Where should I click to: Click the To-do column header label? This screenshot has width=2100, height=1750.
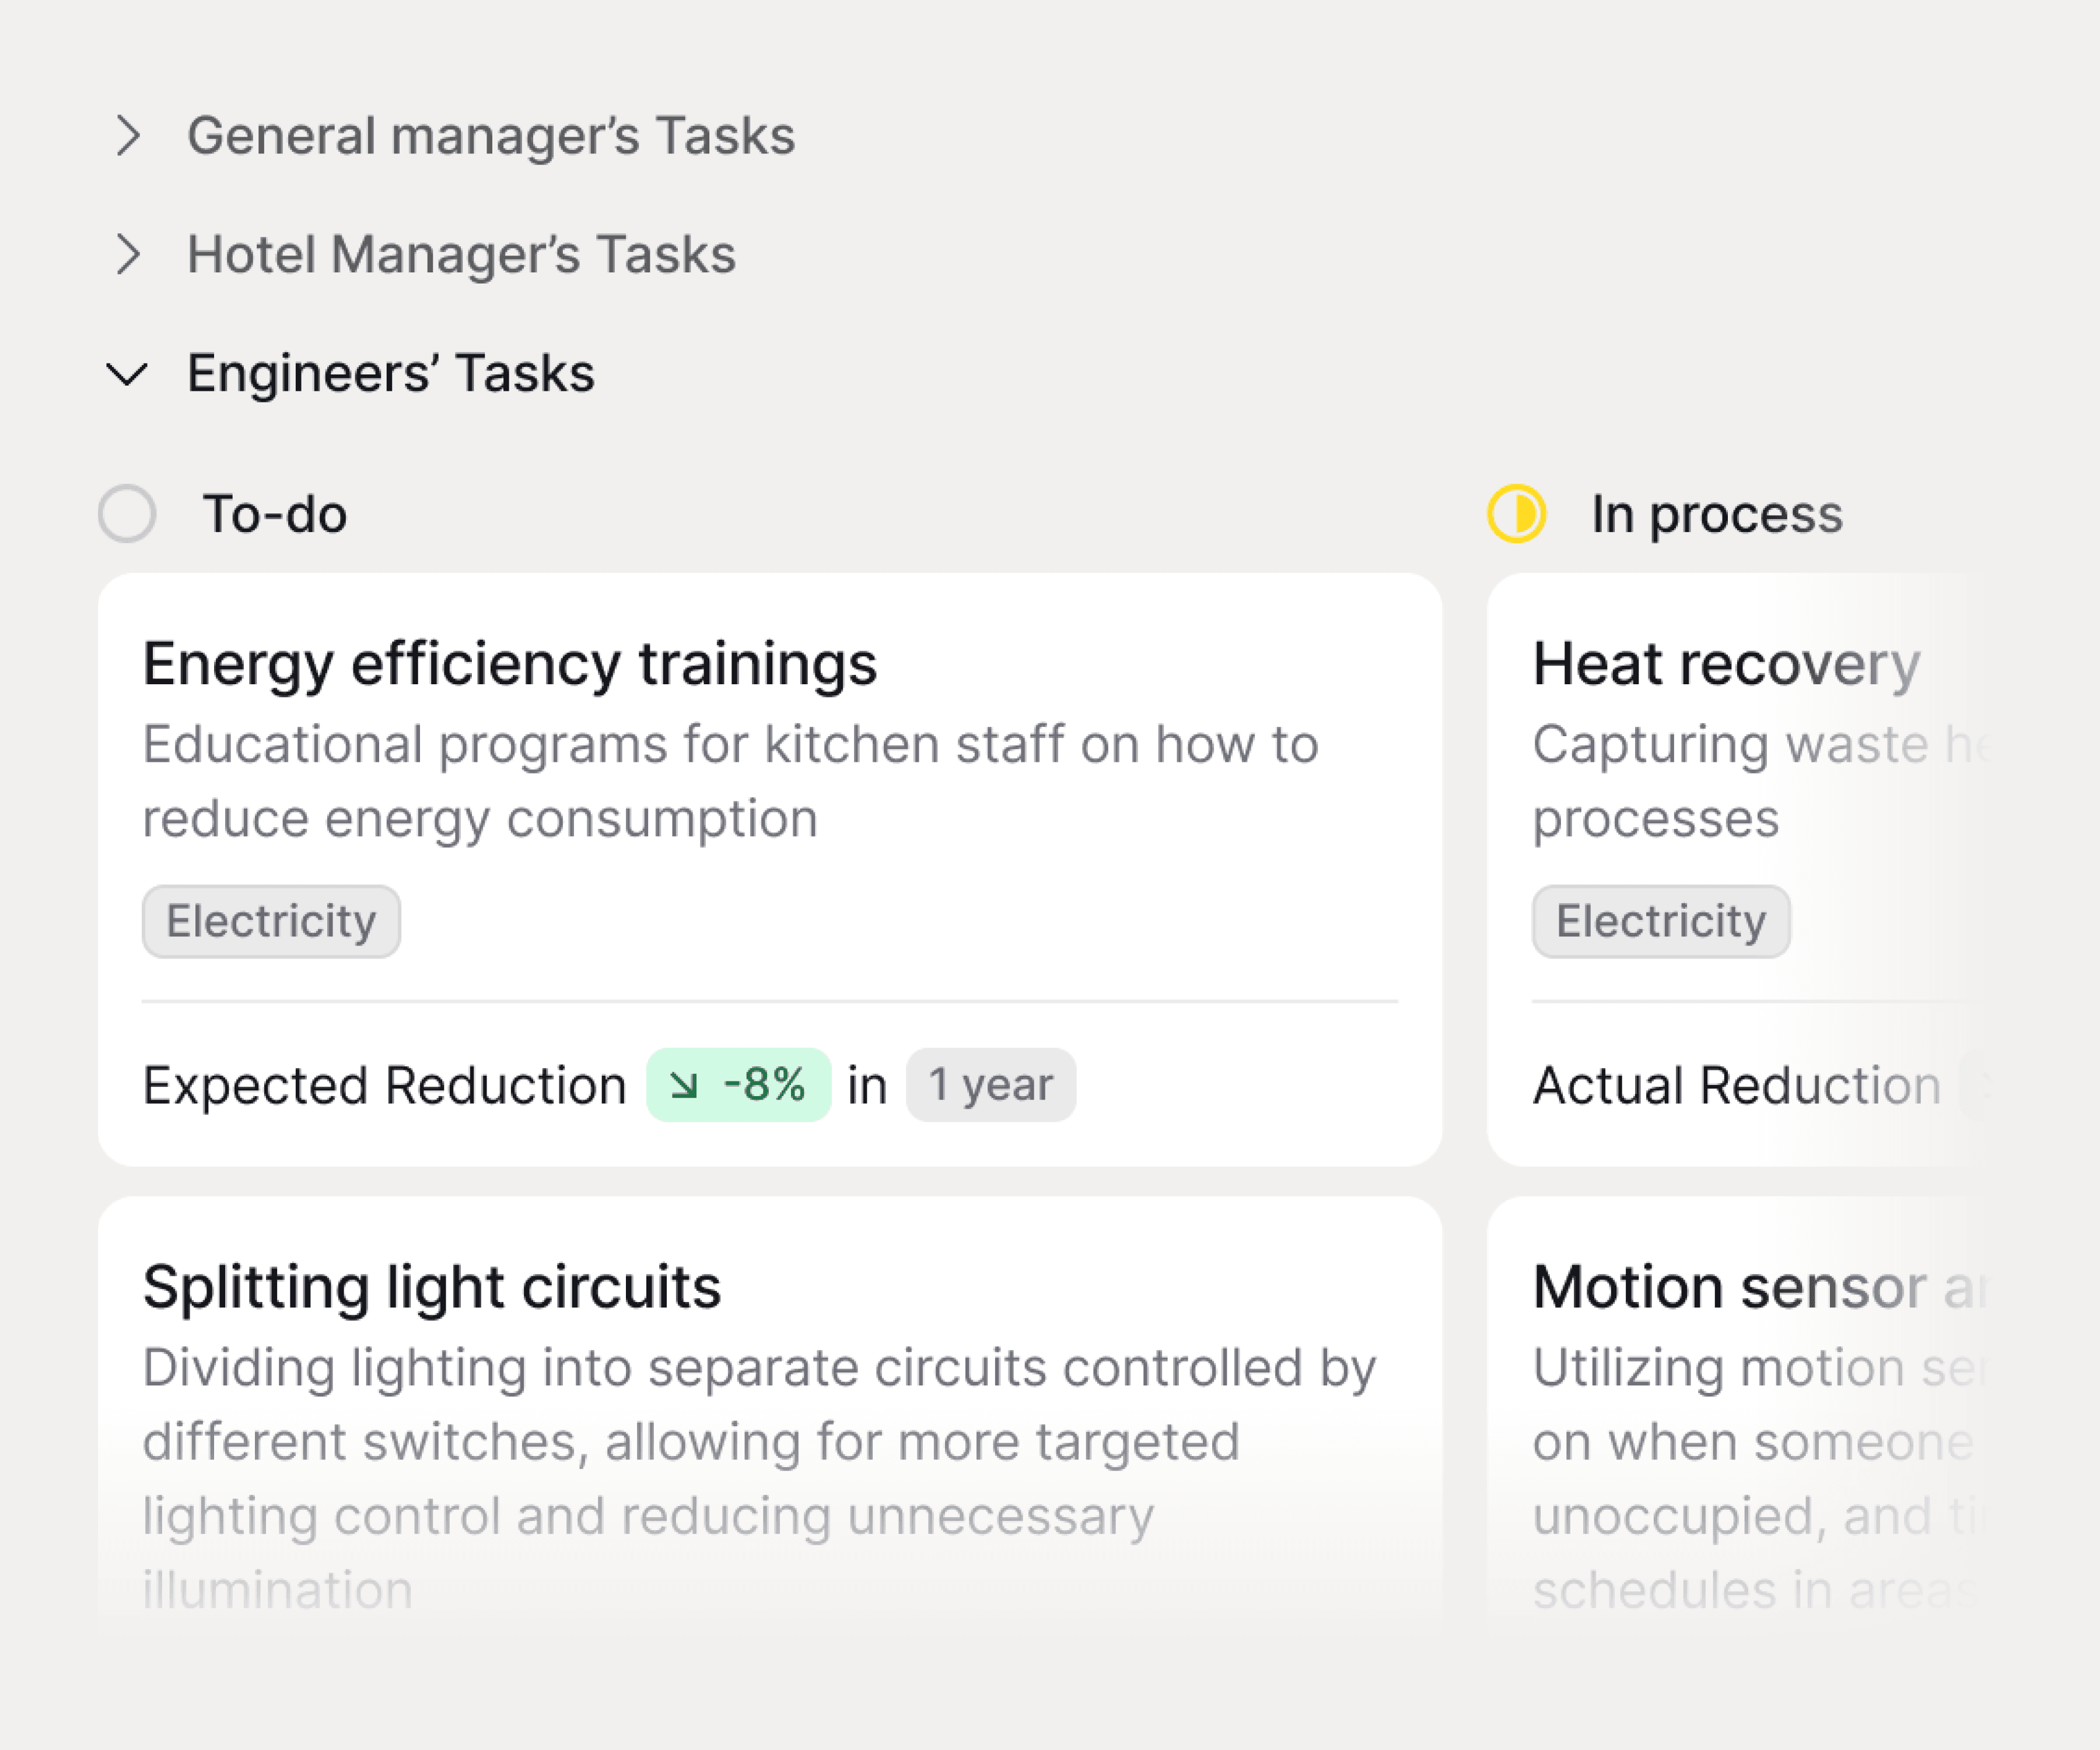click(275, 514)
